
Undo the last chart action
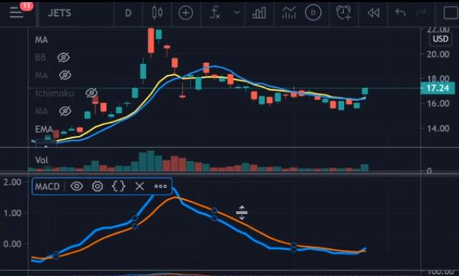pos(401,12)
